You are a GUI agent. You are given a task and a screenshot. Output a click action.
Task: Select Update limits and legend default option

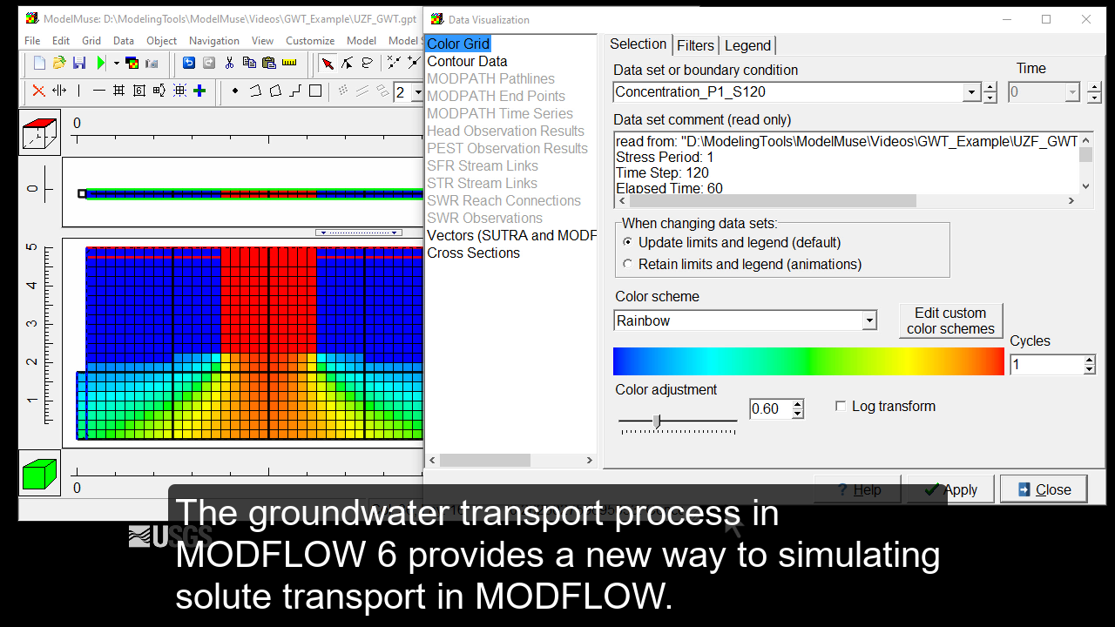click(627, 244)
